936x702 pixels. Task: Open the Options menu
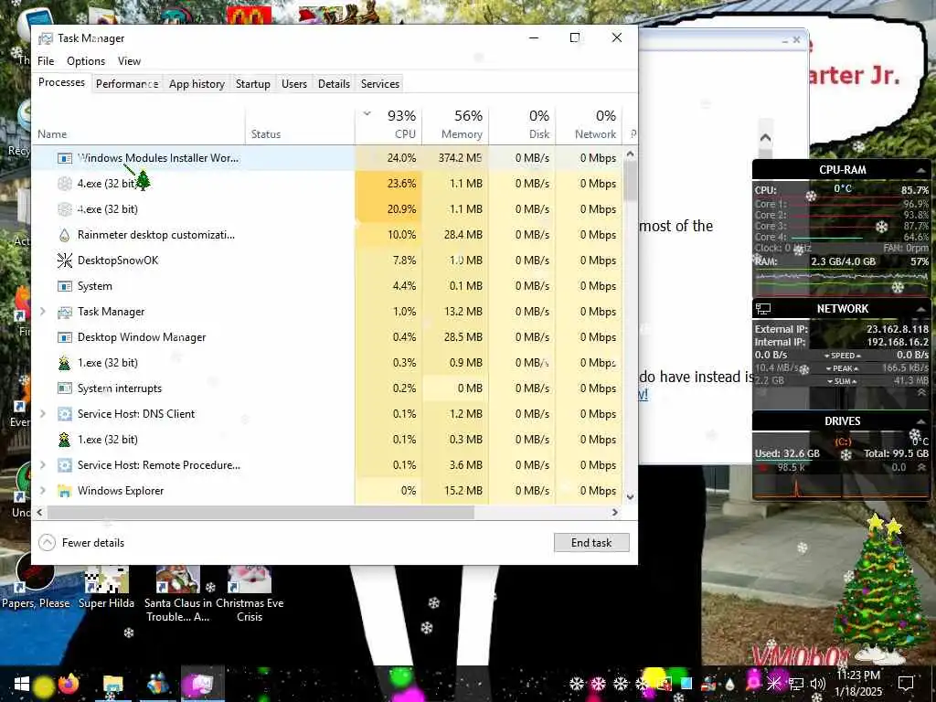click(x=86, y=61)
